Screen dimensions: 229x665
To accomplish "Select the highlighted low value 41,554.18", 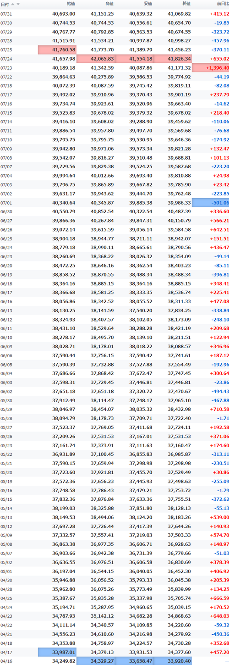I will click(x=134, y=59).
